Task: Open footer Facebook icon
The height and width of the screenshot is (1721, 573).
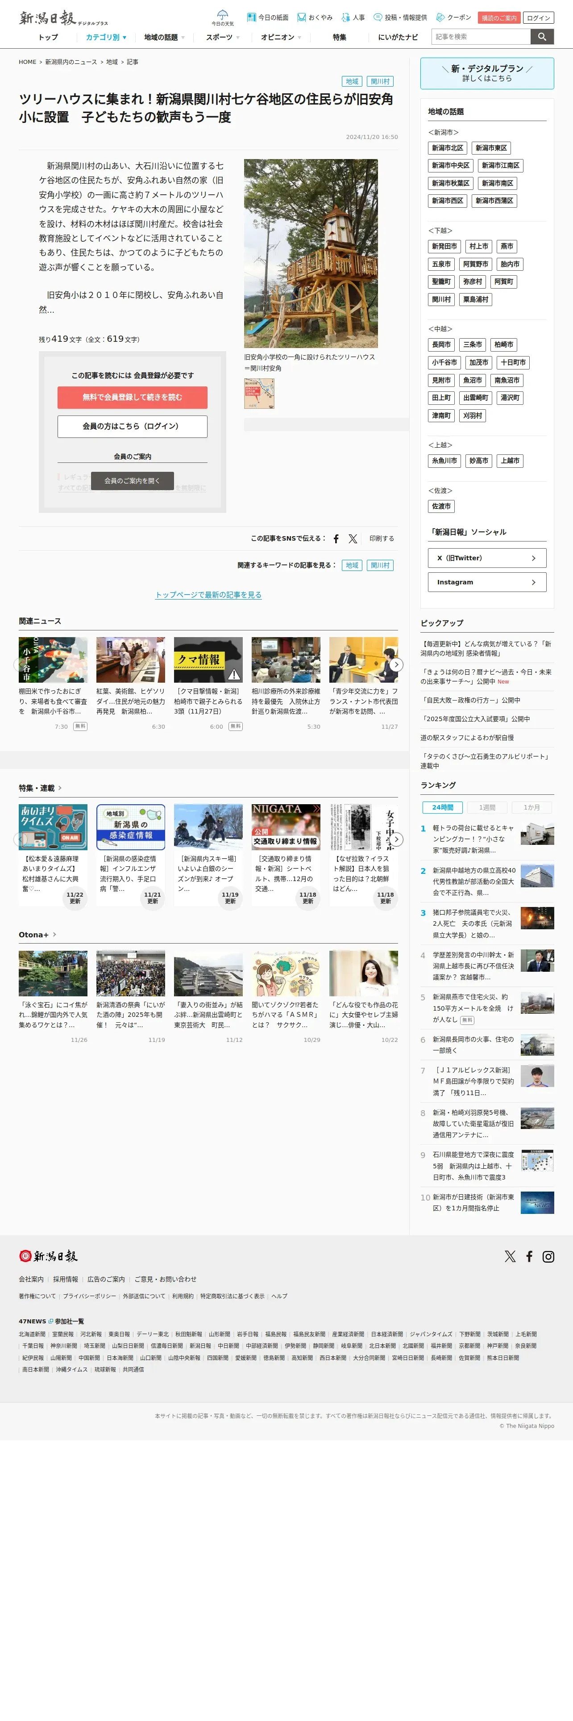Action: coord(529,1256)
